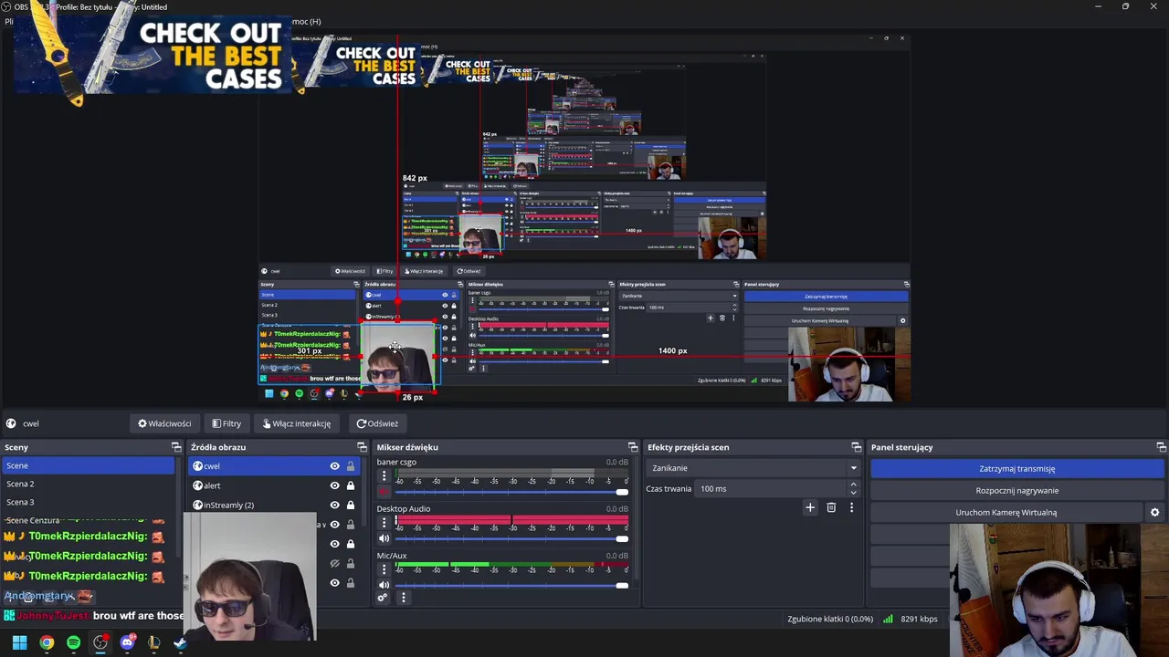The width and height of the screenshot is (1169, 657).
Task: Unmute the baner csgo channel
Action: pos(384,492)
